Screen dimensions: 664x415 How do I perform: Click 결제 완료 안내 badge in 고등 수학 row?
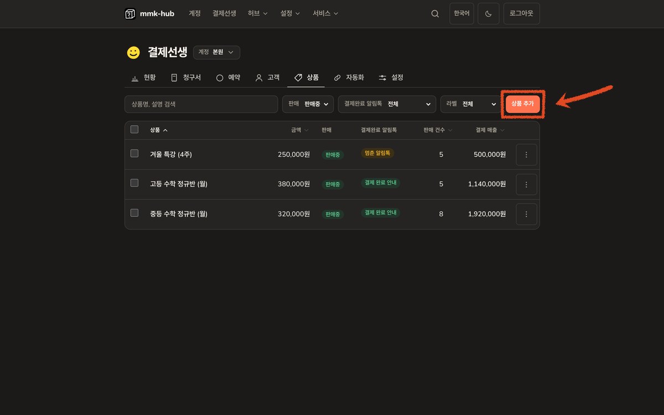[x=380, y=183]
